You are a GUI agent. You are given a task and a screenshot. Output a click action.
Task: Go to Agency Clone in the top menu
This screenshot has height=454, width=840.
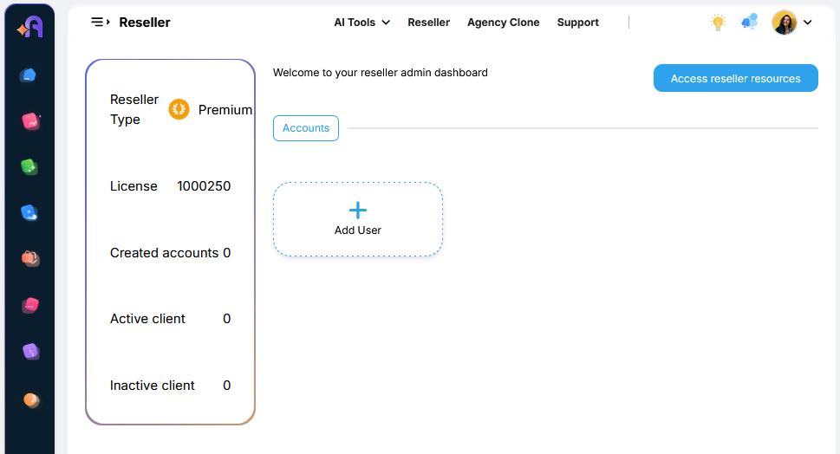point(503,23)
